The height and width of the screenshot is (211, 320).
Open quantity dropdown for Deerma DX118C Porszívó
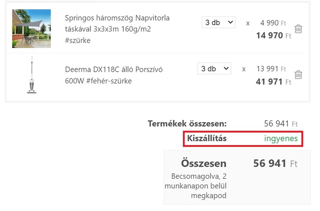pos(214,68)
